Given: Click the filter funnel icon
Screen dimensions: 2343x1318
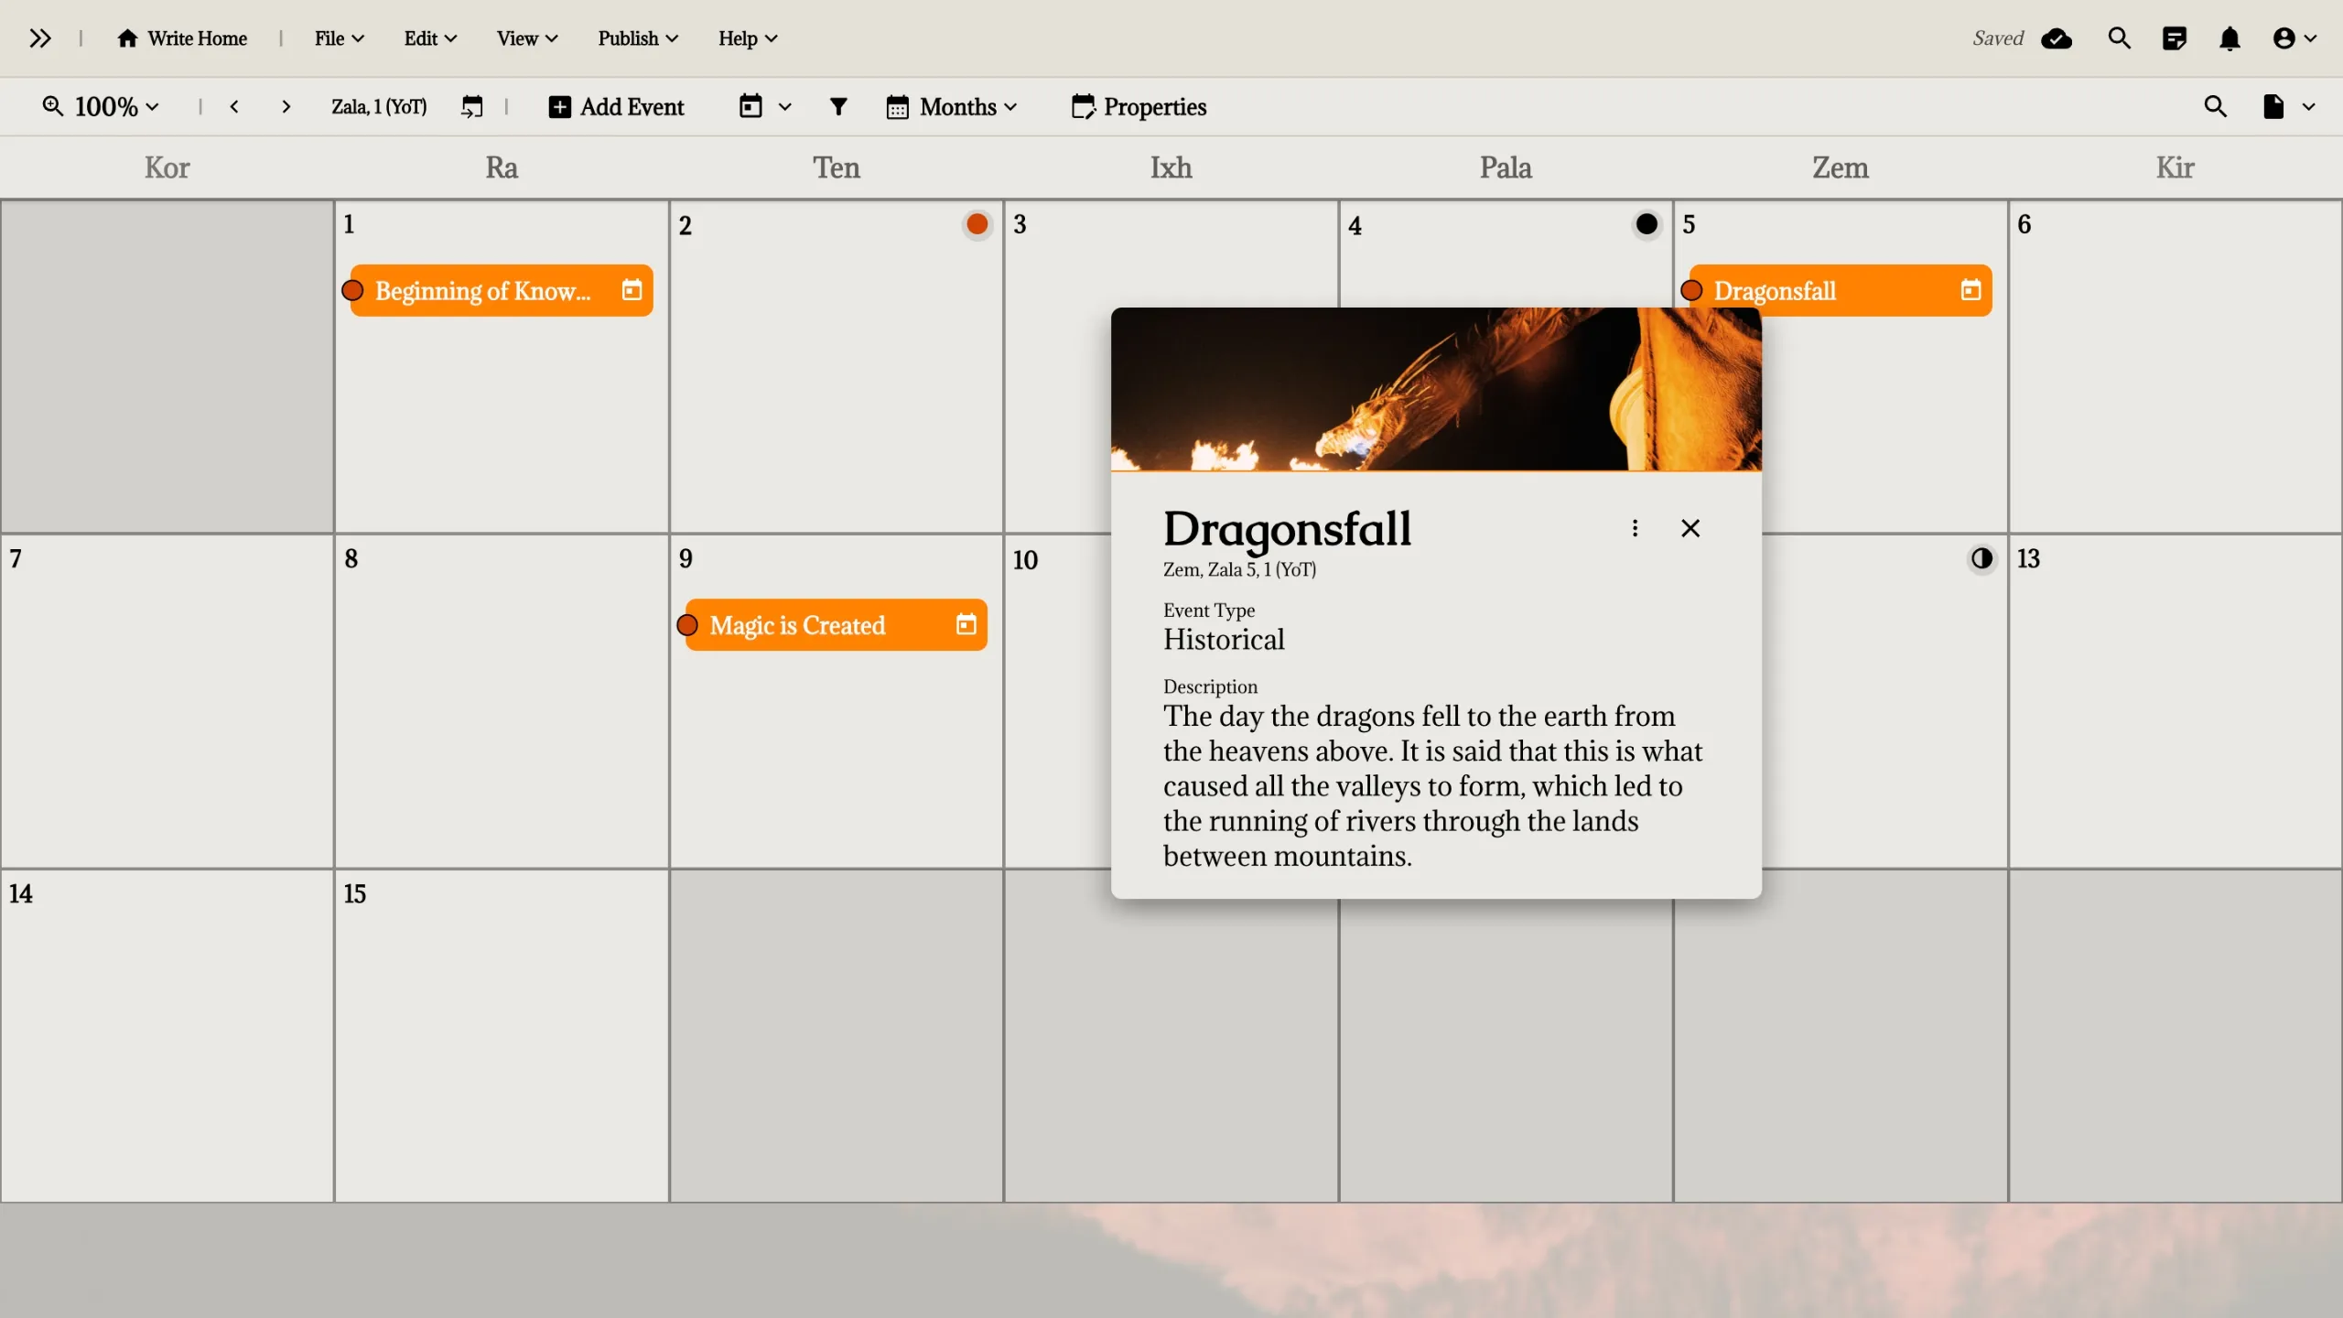Looking at the screenshot, I should [x=837, y=107].
